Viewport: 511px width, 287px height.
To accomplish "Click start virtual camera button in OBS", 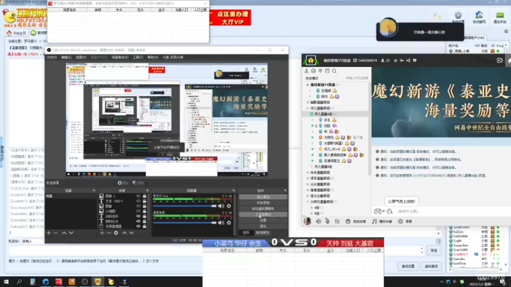I will [263, 209].
